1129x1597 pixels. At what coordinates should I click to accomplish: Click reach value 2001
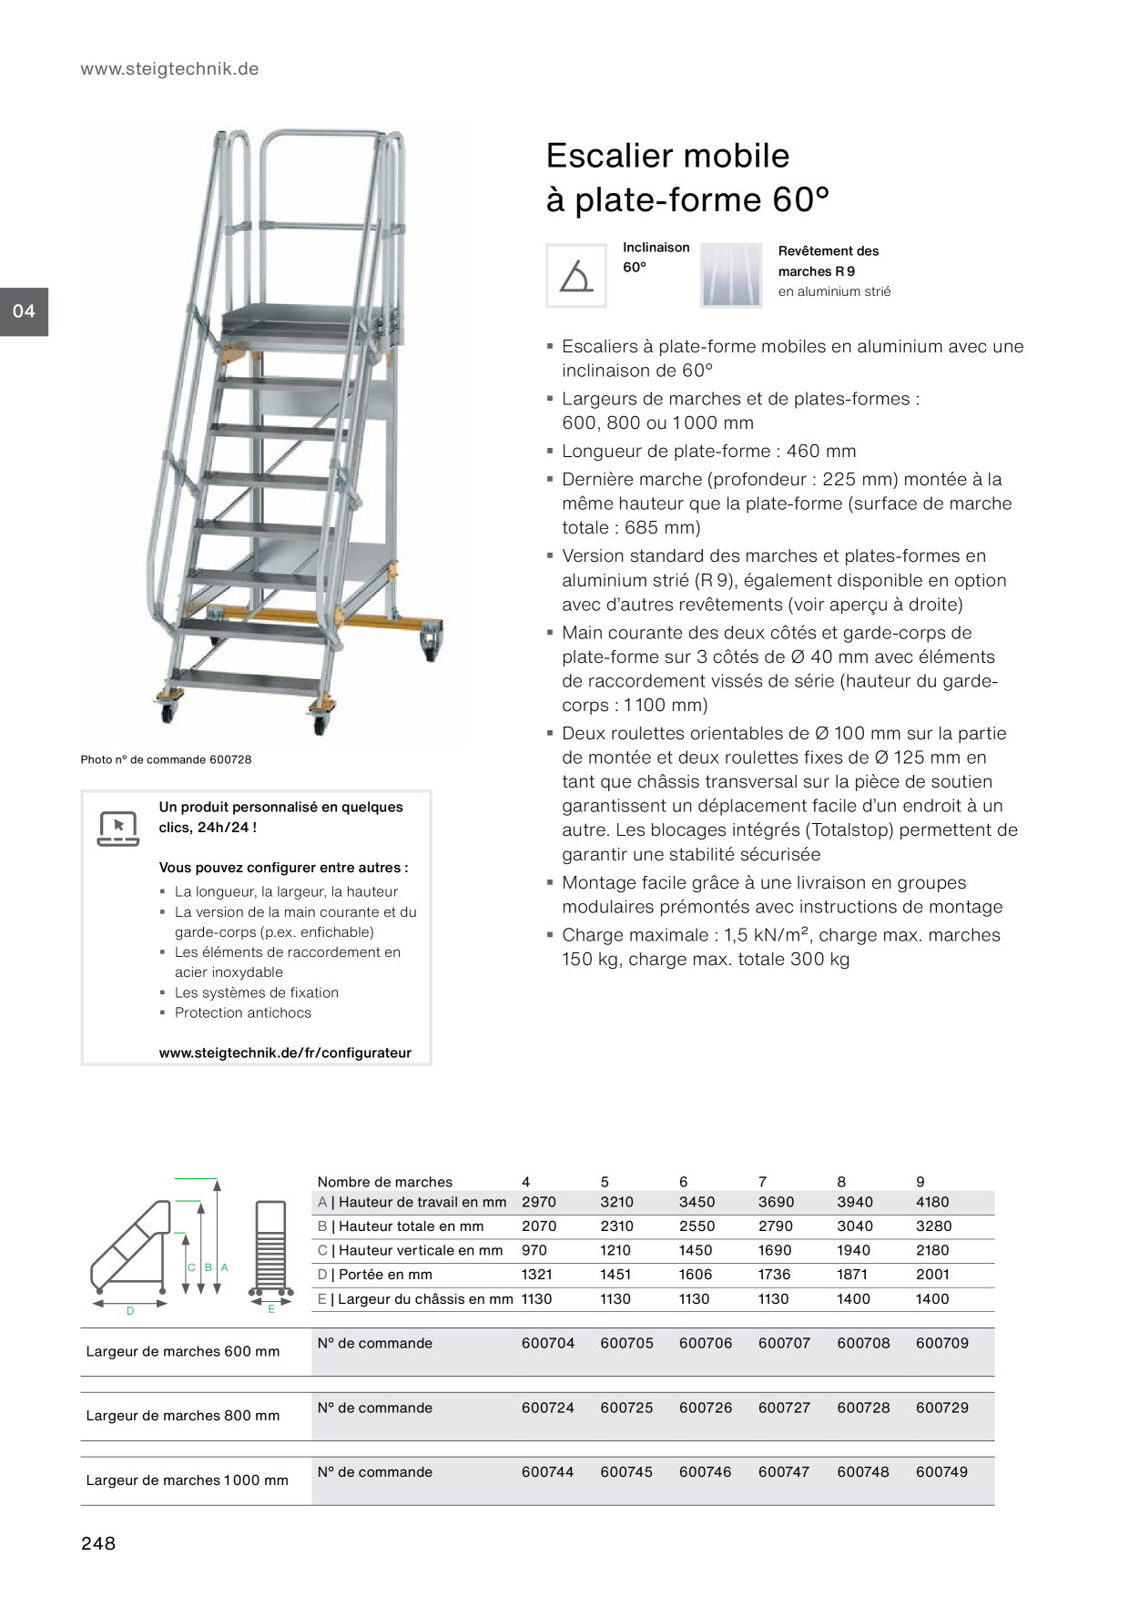click(932, 1275)
